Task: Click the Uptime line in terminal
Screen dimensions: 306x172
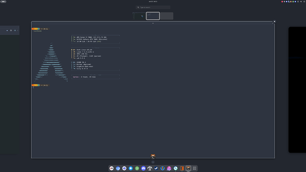Action: tap(84, 77)
